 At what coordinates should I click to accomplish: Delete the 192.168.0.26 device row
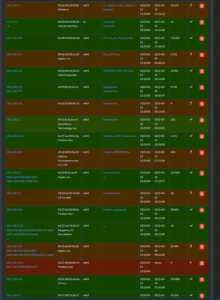[x=202, y=104]
